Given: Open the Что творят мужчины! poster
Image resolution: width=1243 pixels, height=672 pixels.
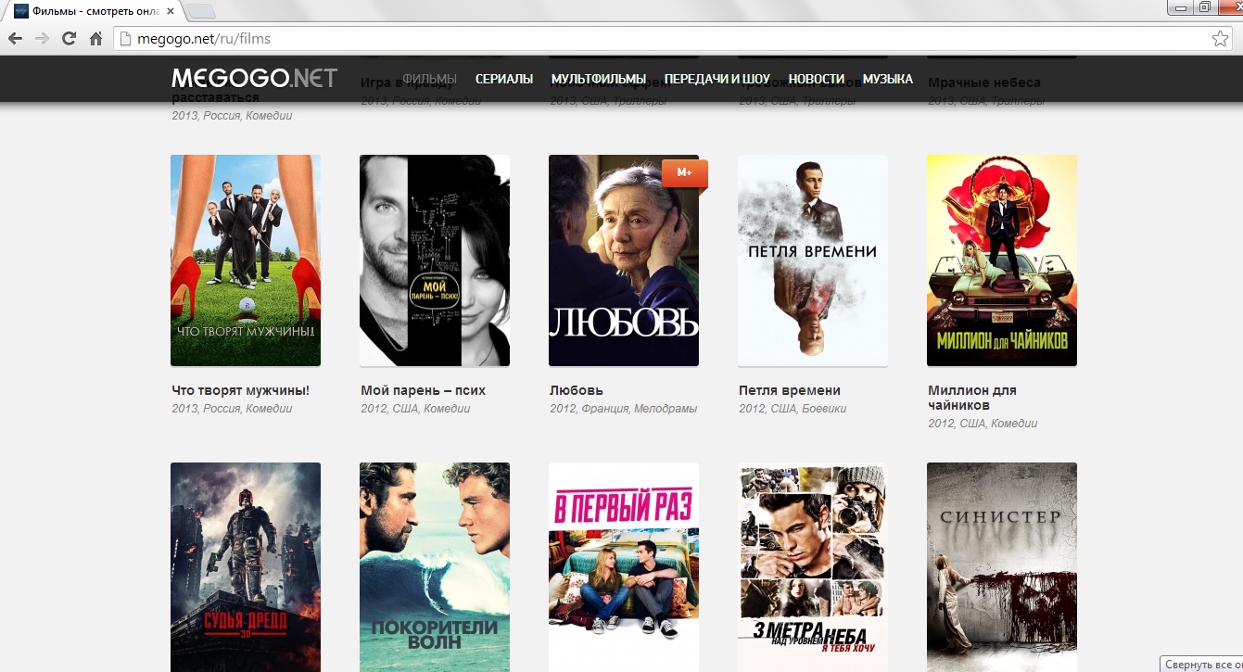Looking at the screenshot, I should [246, 260].
